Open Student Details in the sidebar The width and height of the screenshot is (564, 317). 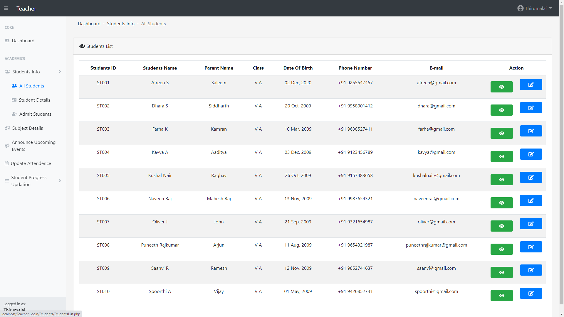34,100
